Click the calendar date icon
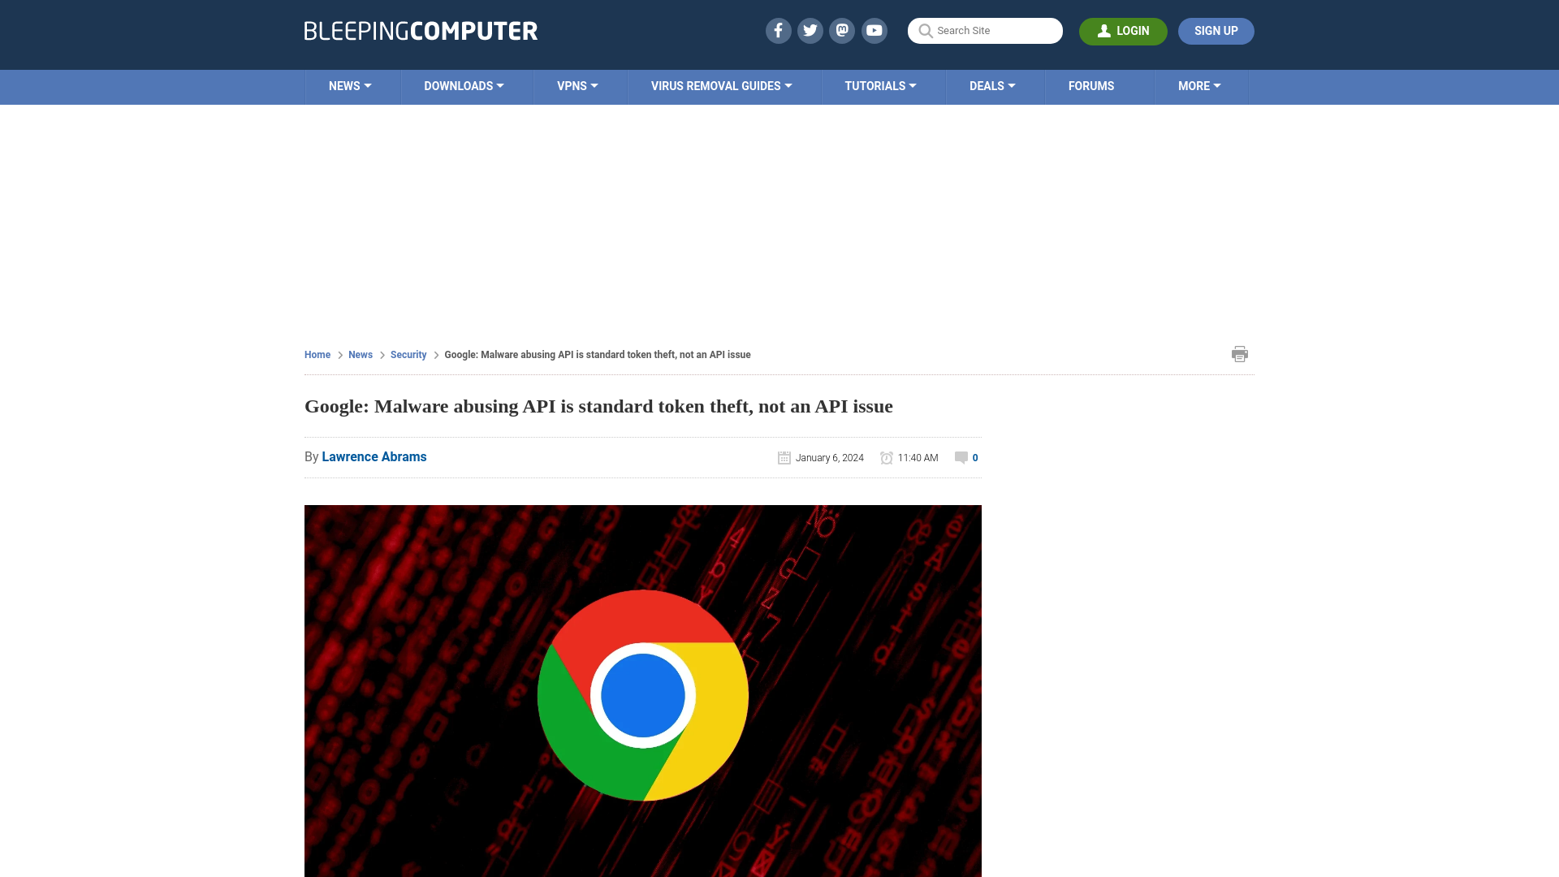The width and height of the screenshot is (1559, 877). tap(784, 457)
